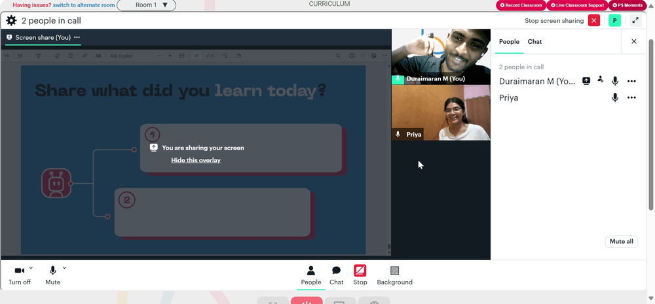
Task: Click the person-role icon beside Duraimaran M
Action: tap(600, 79)
